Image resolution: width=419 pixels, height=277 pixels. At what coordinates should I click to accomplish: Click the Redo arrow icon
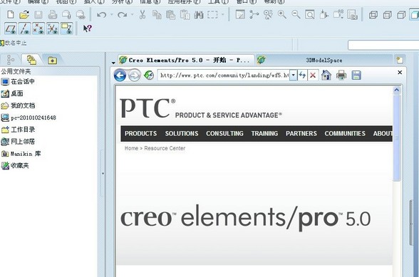(x=122, y=14)
